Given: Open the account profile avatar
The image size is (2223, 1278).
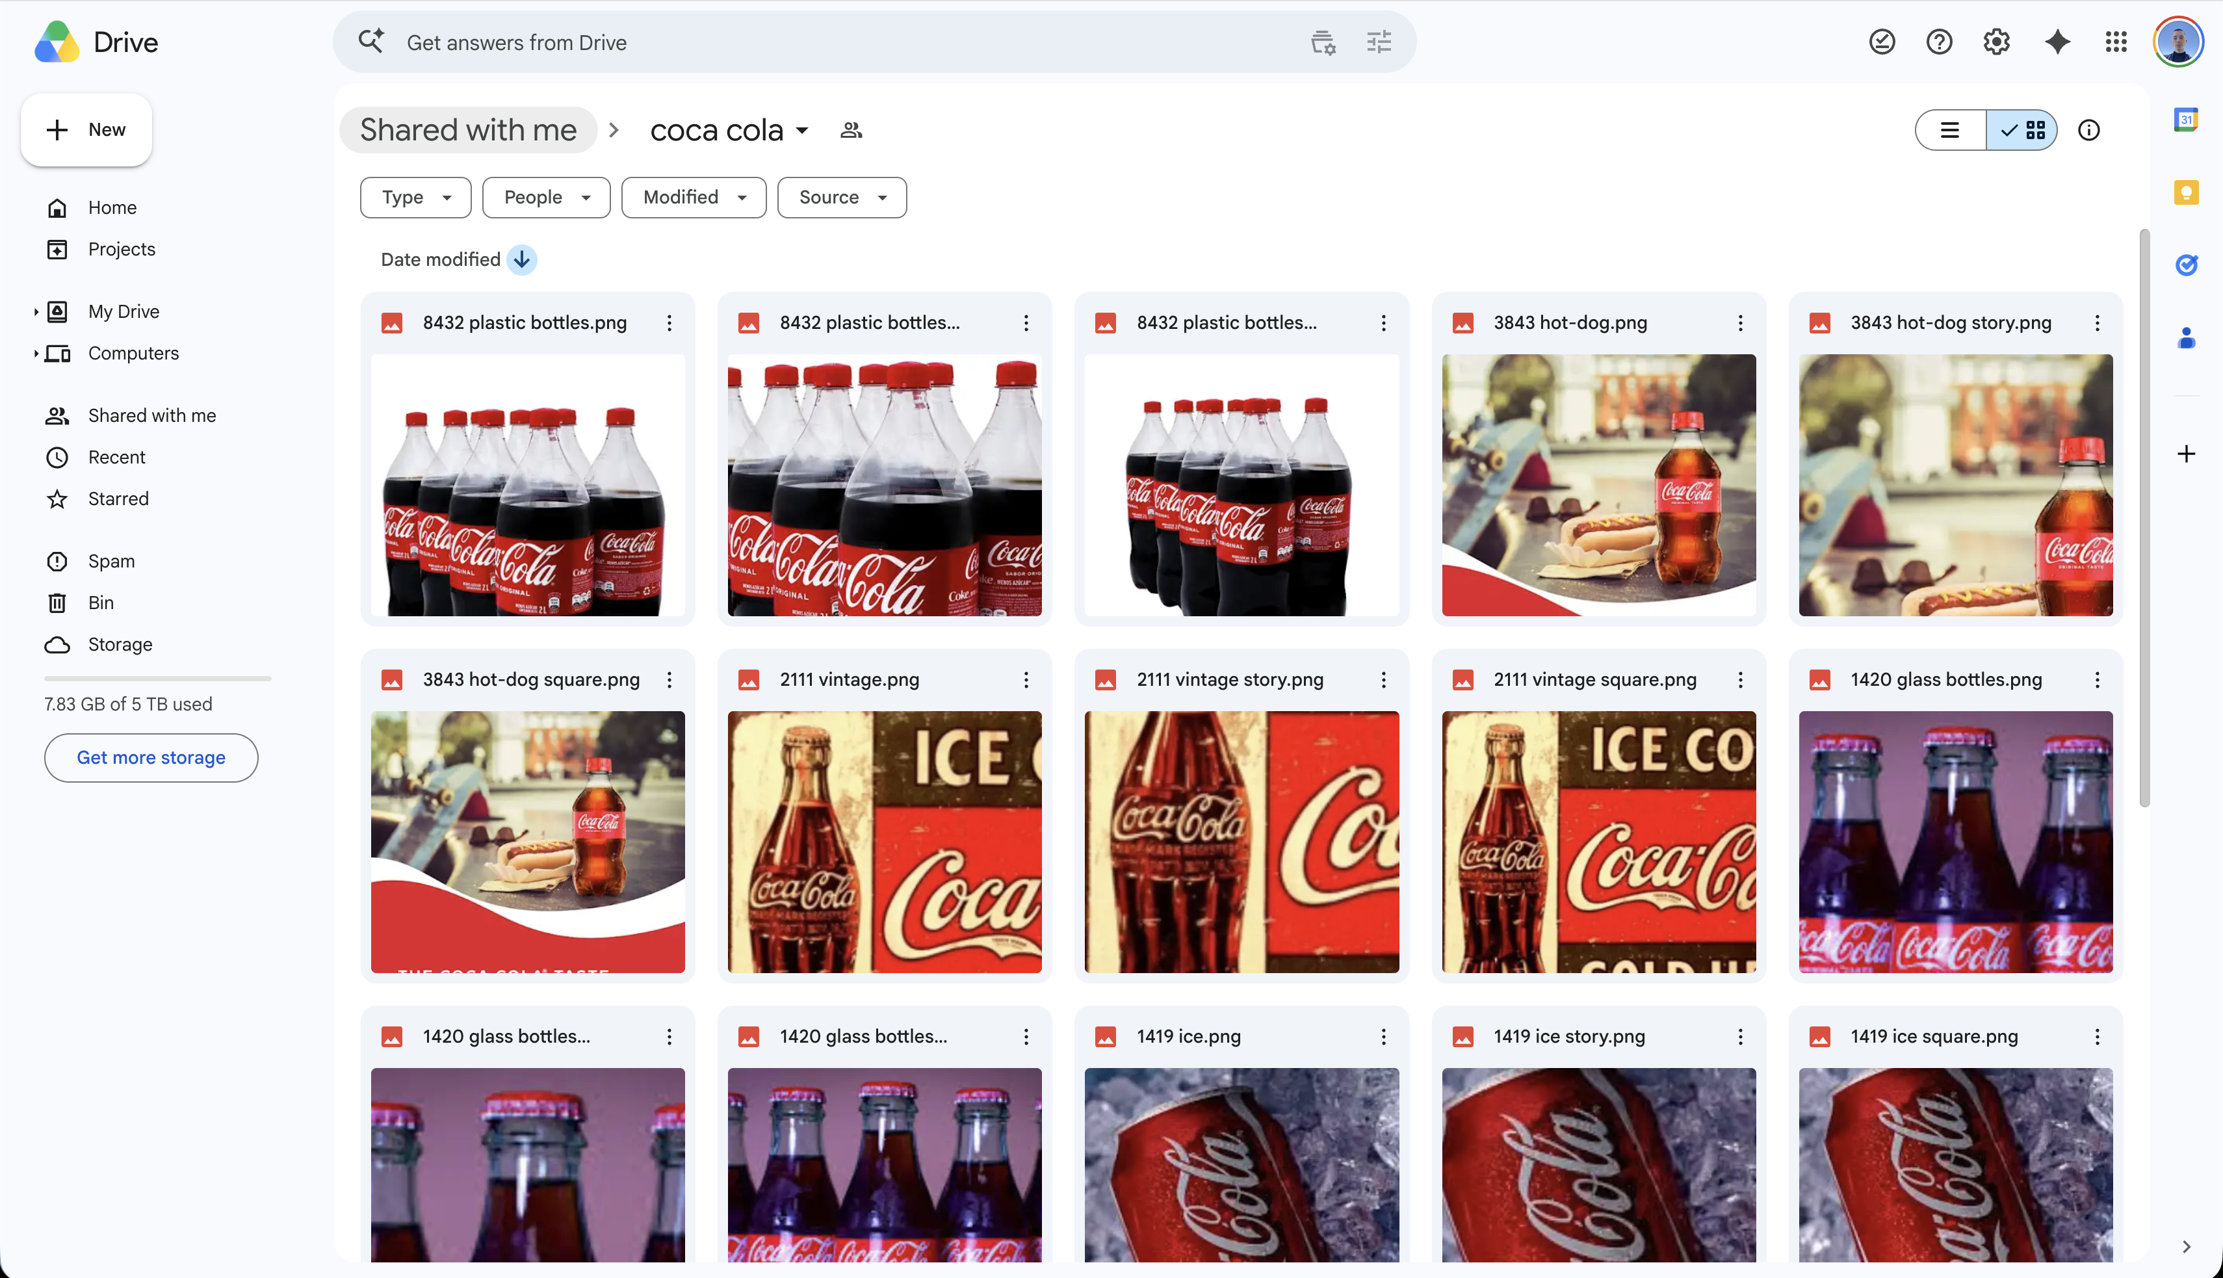Looking at the screenshot, I should [x=2178, y=41].
